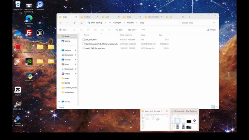Collapse the This PC tree node
The height and width of the screenshot is (140, 249).
click(x=59, y=101)
